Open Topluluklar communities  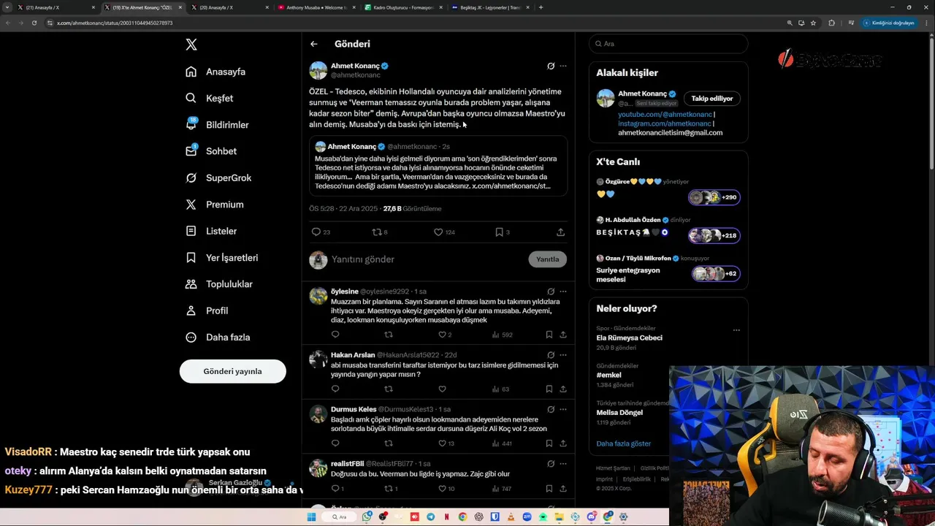pyautogui.click(x=219, y=284)
